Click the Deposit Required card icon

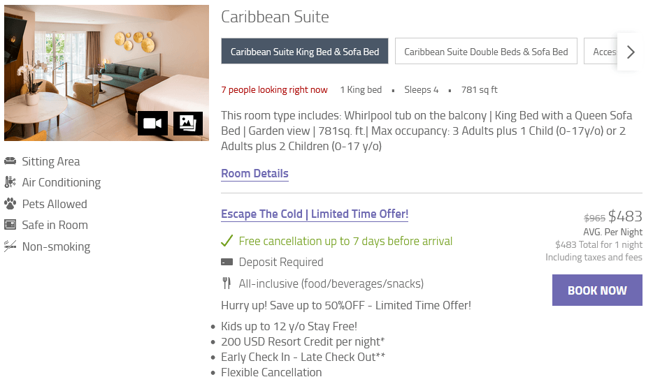coord(227,263)
